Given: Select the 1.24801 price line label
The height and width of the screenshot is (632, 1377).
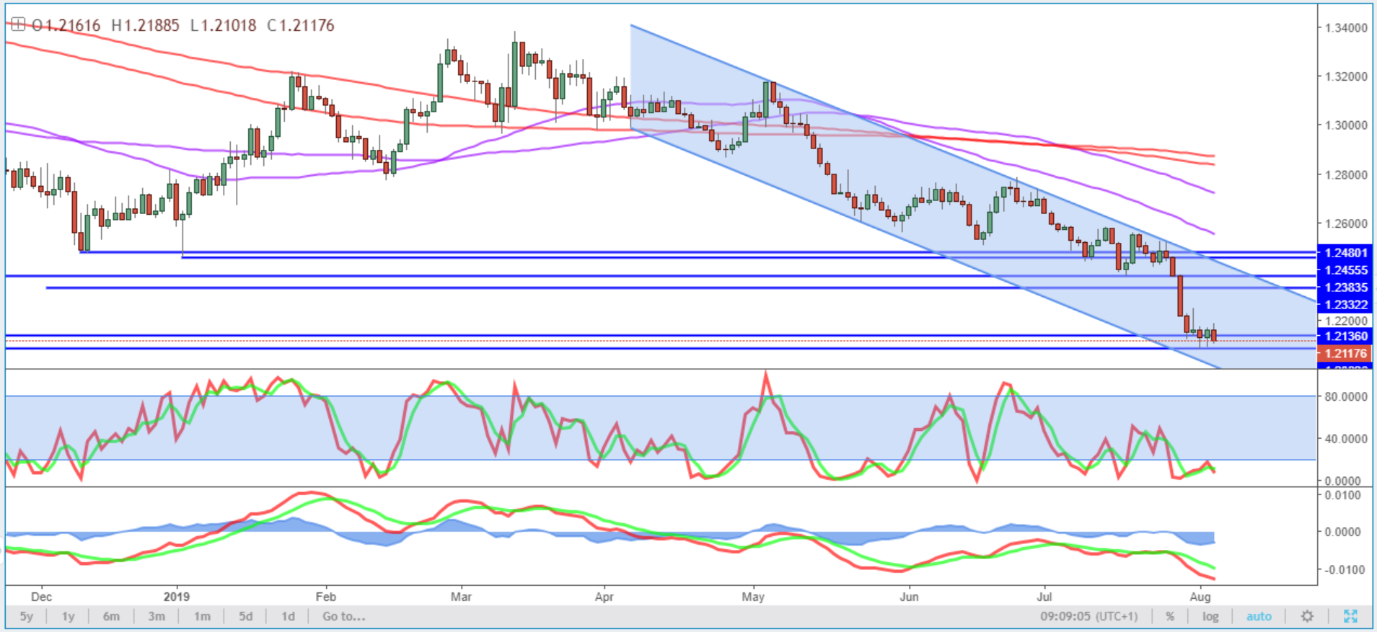Looking at the screenshot, I should [1346, 253].
